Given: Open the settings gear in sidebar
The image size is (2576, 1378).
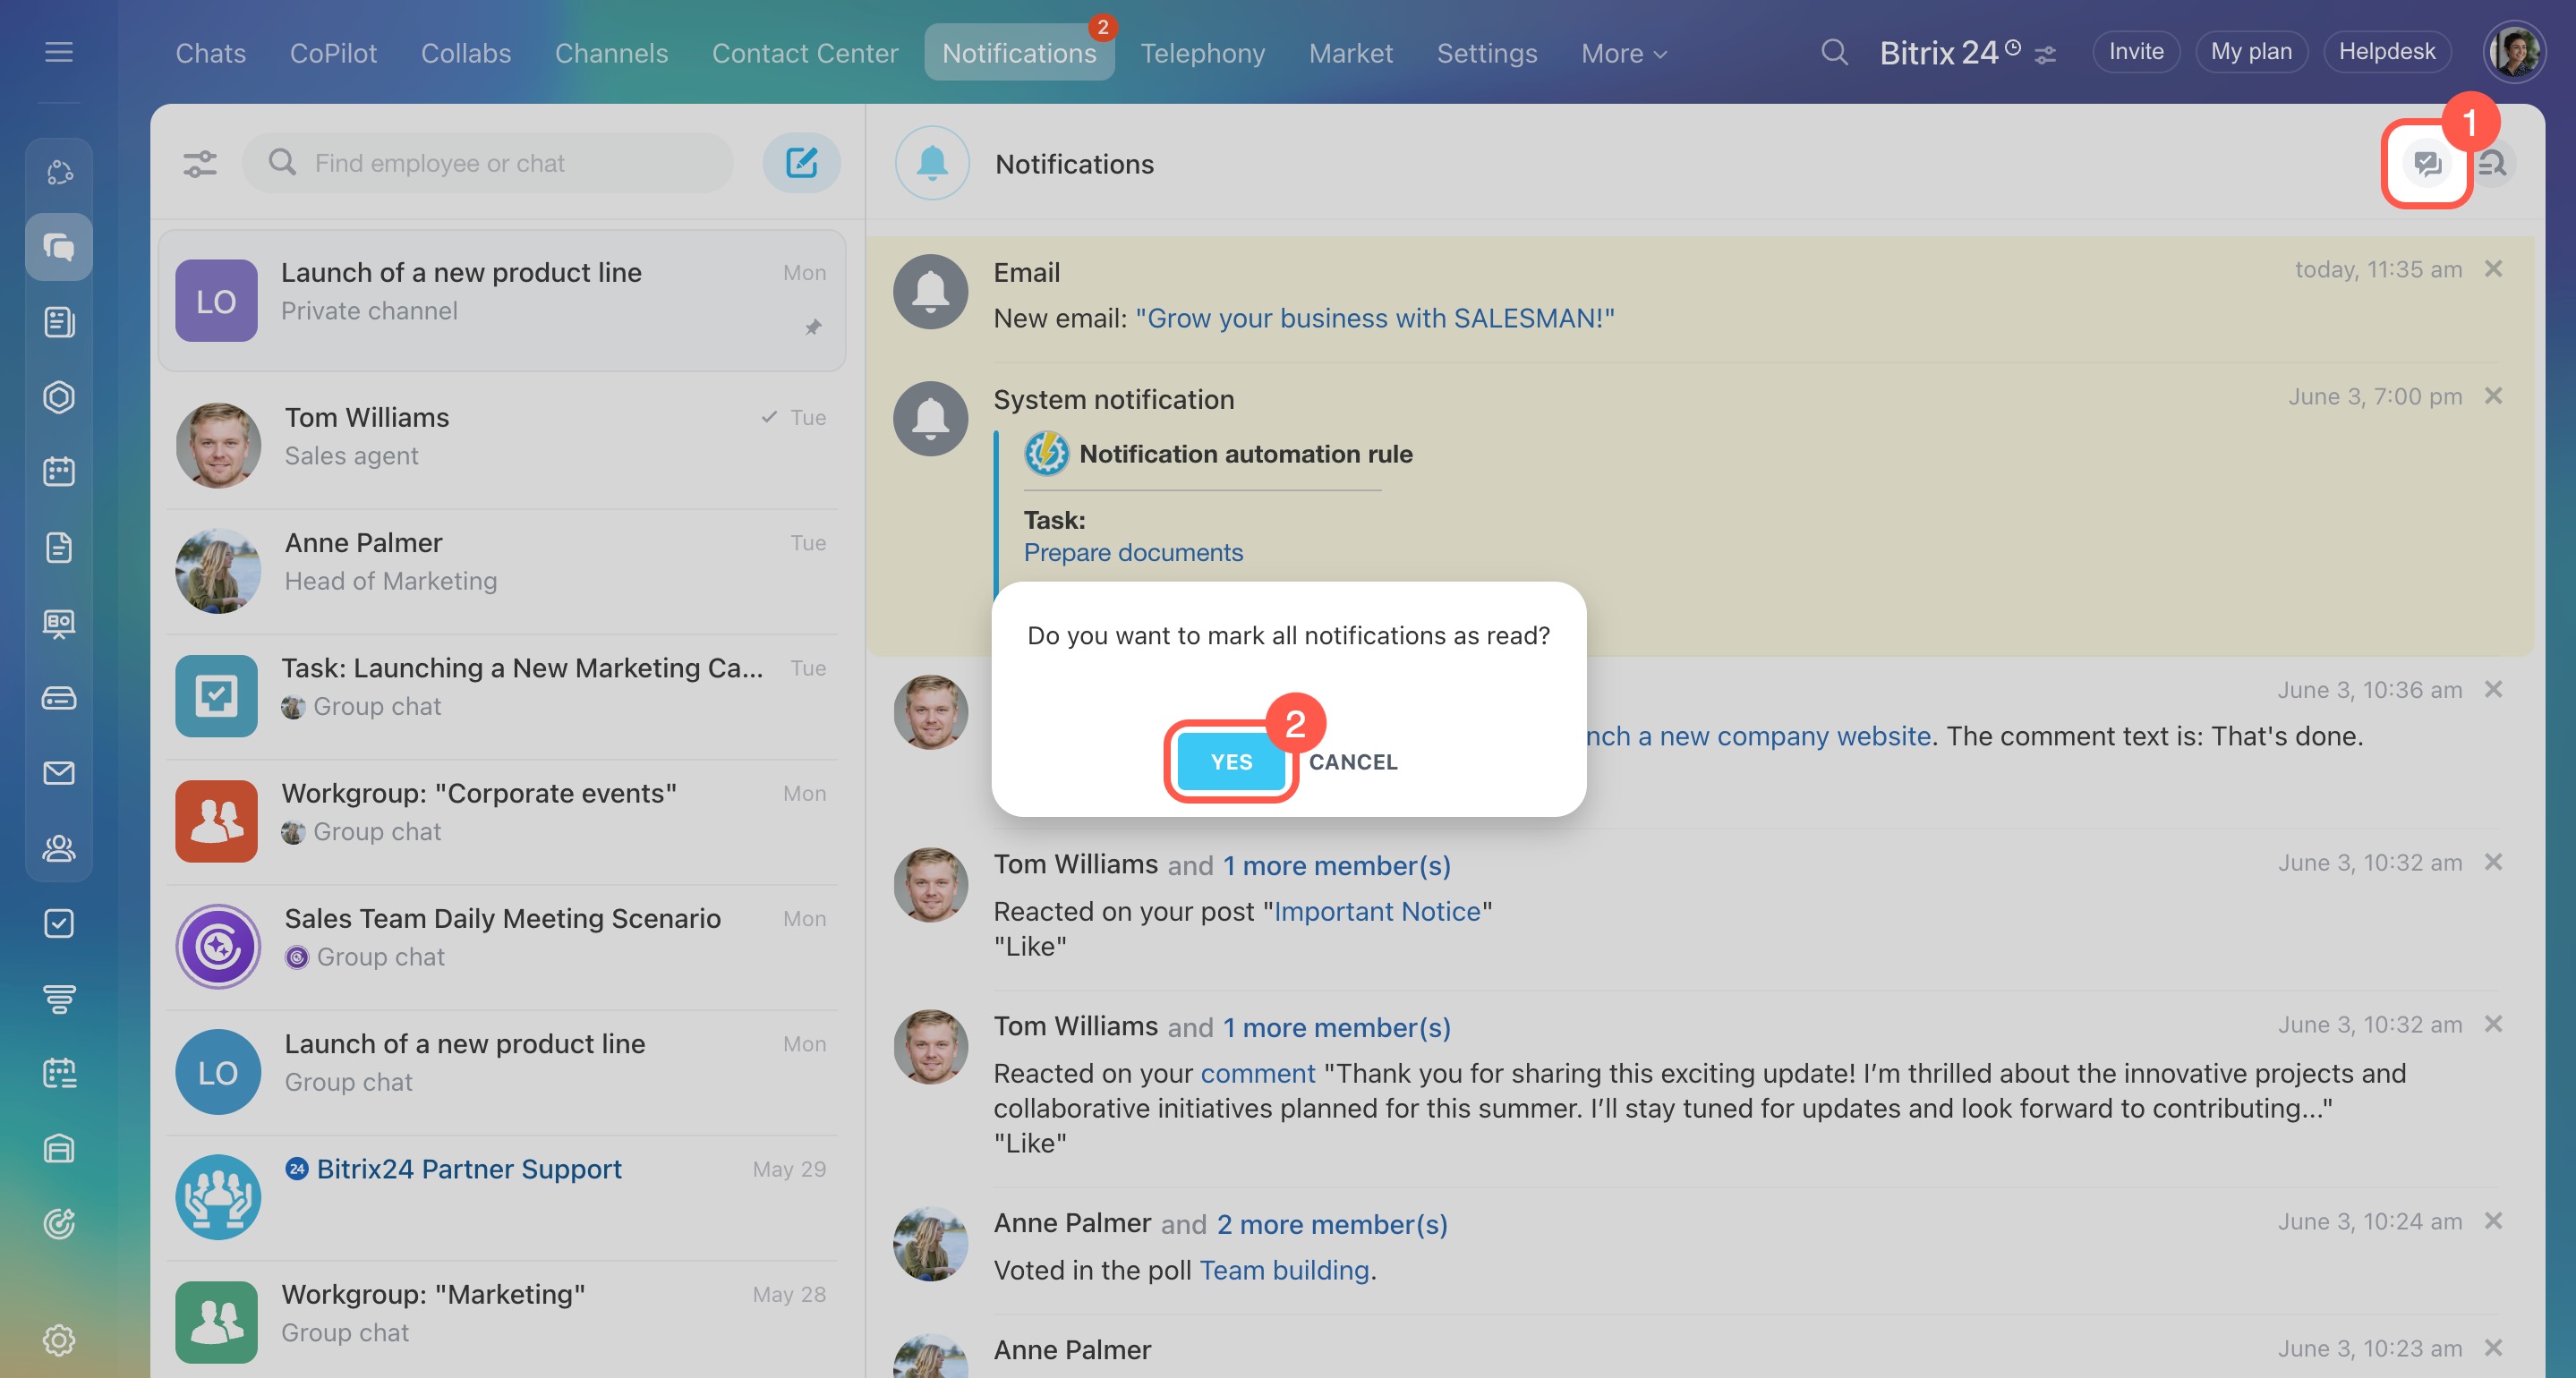Looking at the screenshot, I should tap(59, 1340).
